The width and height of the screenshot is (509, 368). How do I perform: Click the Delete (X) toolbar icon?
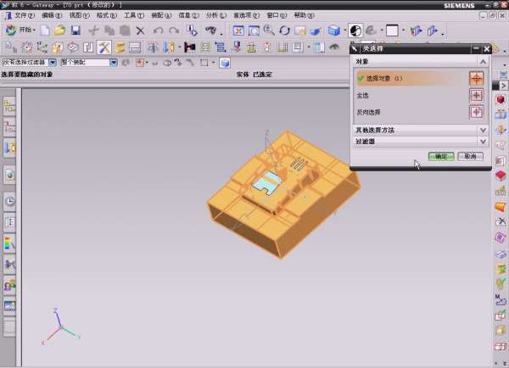tap(140, 31)
